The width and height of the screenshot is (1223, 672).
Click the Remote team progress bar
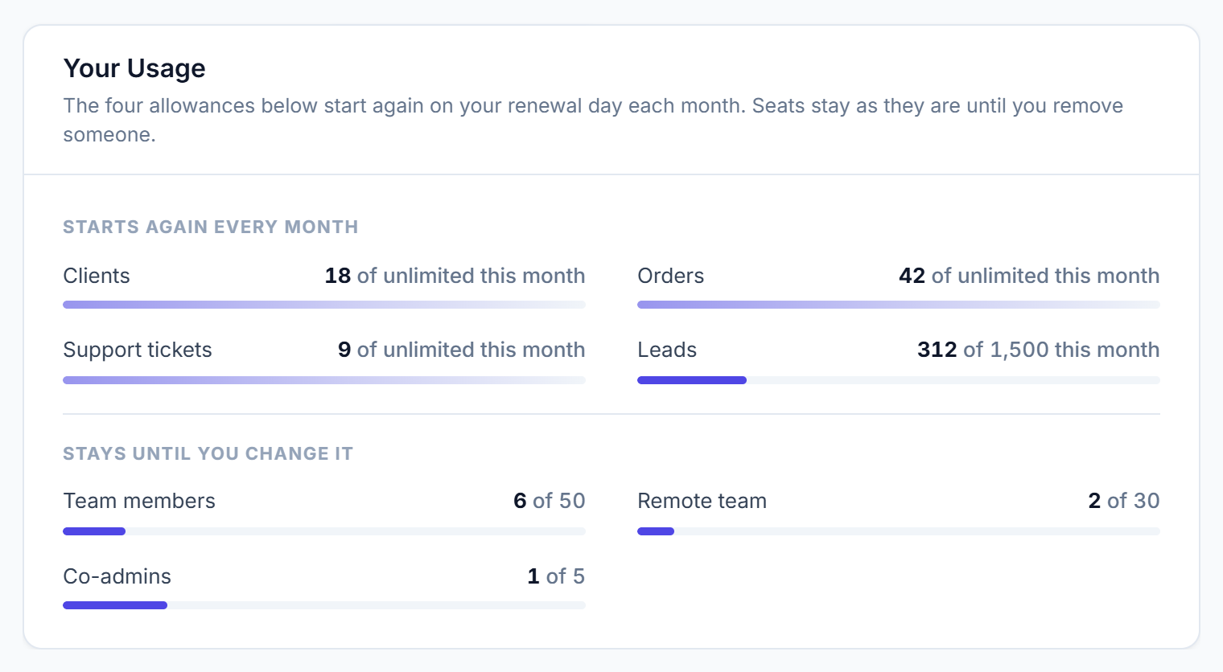[899, 531]
